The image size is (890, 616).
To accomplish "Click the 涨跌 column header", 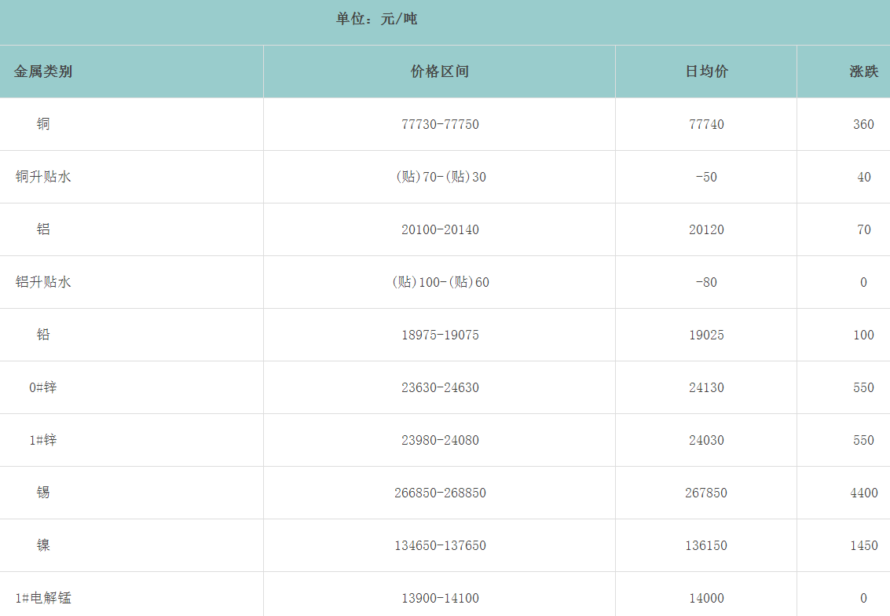I will pyautogui.click(x=863, y=71).
